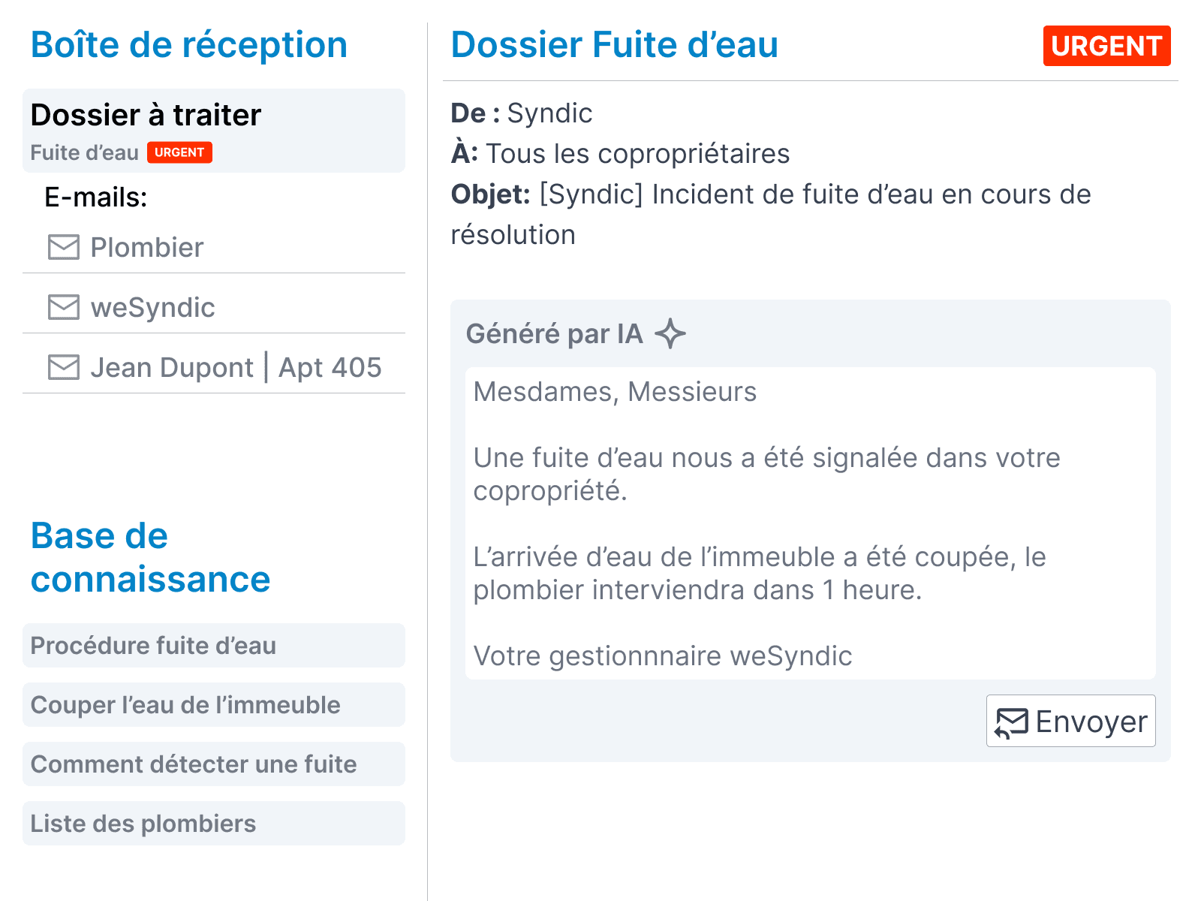Click the Objet subject line text
This screenshot has width=1201, height=901.
[x=770, y=214]
